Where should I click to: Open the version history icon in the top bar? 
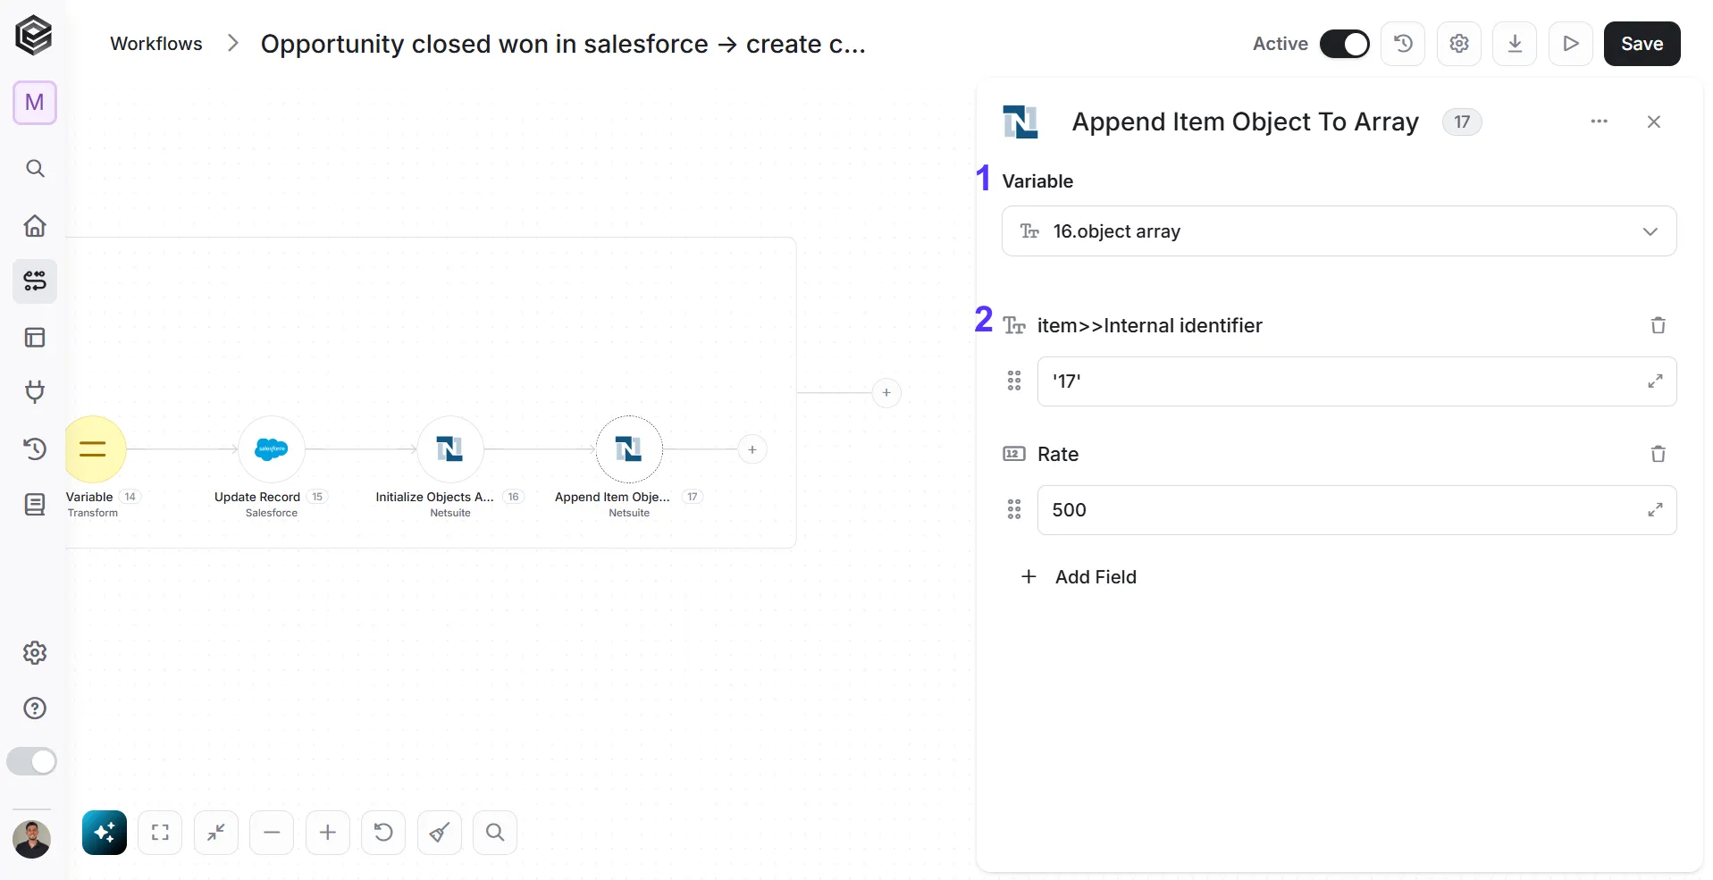pos(1403,44)
